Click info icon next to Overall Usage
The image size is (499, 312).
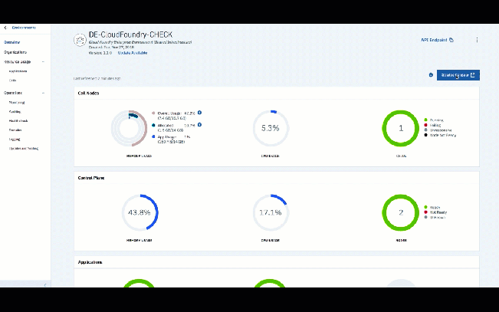click(199, 113)
